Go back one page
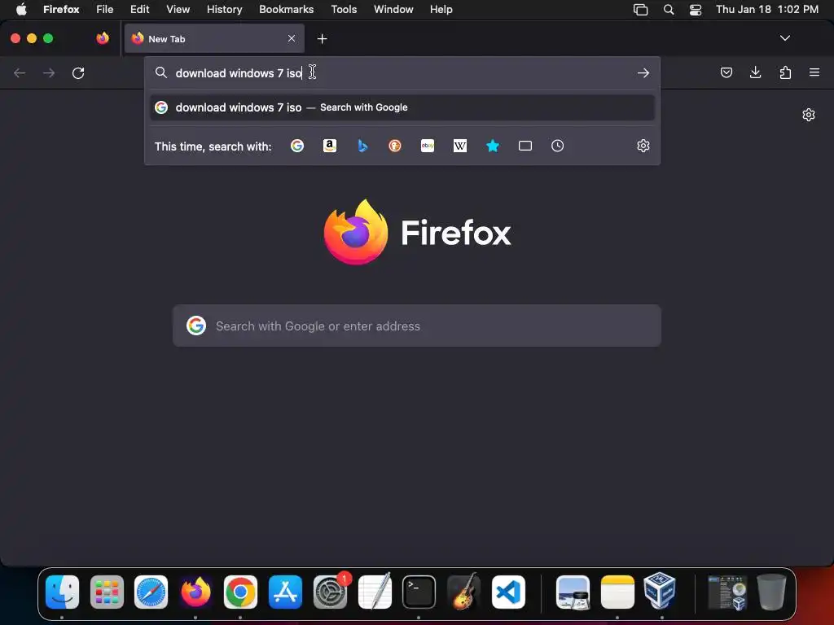This screenshot has width=834, height=625. click(x=20, y=72)
